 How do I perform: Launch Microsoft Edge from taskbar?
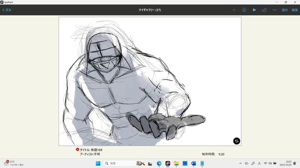(159, 164)
